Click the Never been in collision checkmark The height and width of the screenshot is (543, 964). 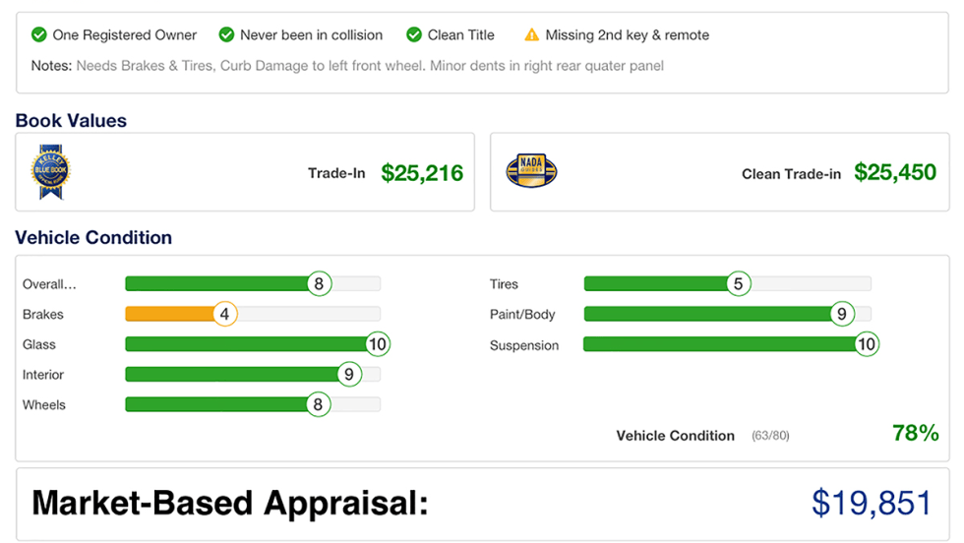227,34
